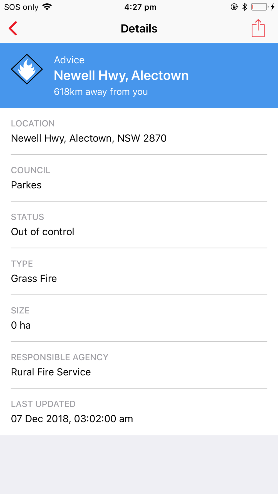Select the Parkes council row
The width and height of the screenshot is (278, 494).
click(x=26, y=185)
